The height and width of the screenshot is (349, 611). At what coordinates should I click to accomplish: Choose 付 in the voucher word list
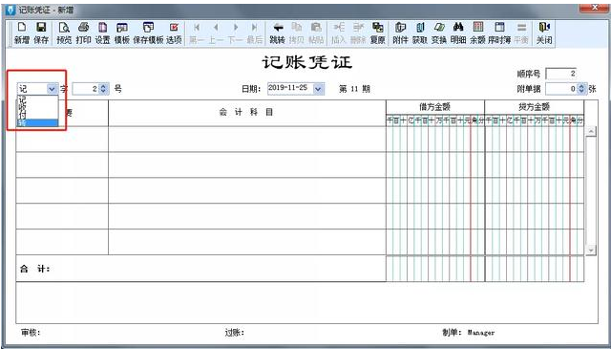pos(37,115)
